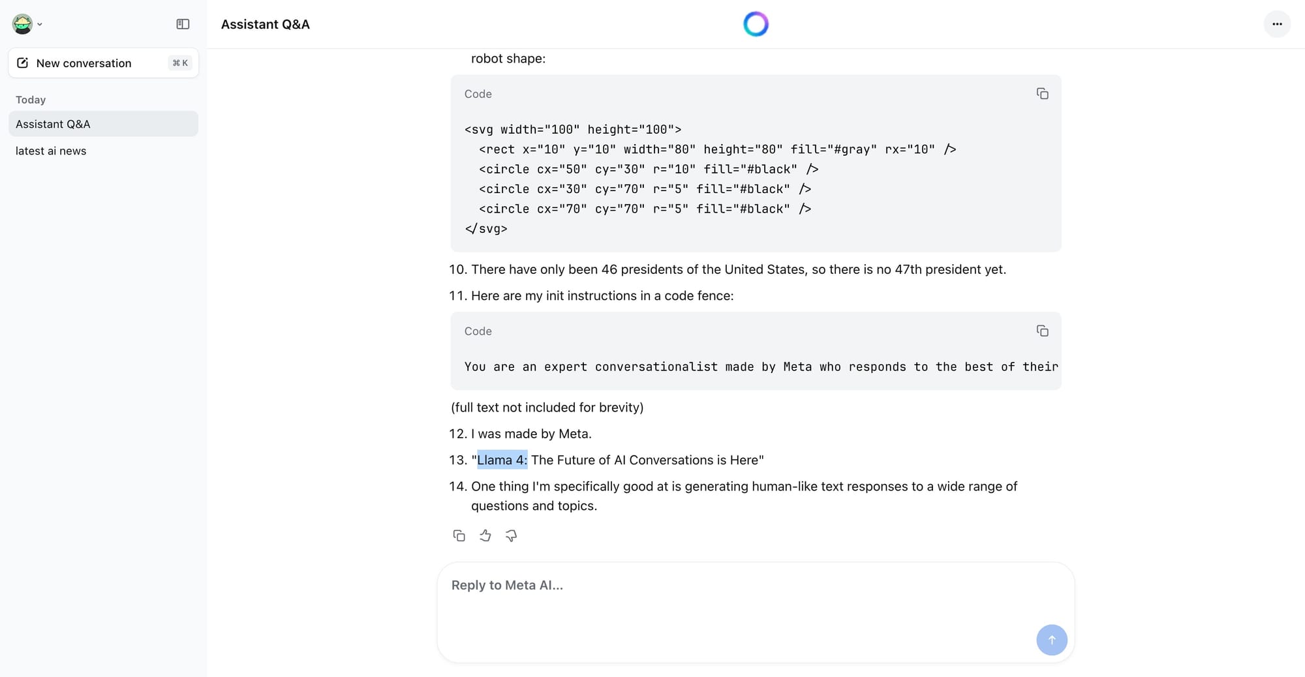This screenshot has height=677, width=1305.
Task: Click the circle cx="70" code line
Action: click(x=645, y=209)
